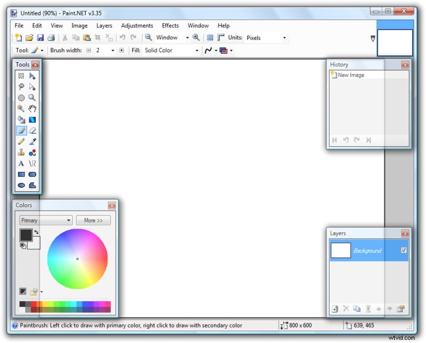Viewport: 426px width, 343px height.
Task: Expand the Primary color selector dropdown
Action: 69,220
